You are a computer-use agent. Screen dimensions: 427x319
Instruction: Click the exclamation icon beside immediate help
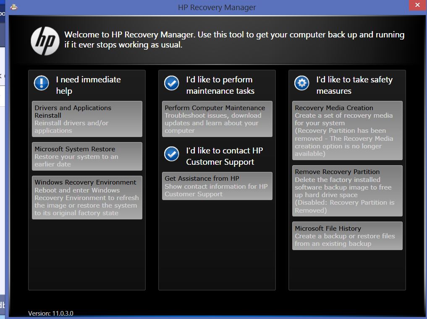[x=42, y=83]
